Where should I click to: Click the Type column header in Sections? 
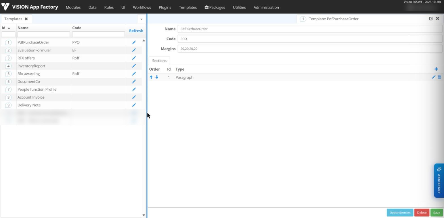coord(180,69)
